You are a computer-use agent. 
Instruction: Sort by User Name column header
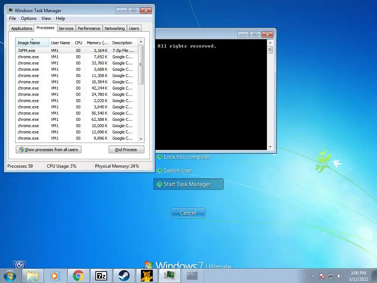(x=60, y=43)
